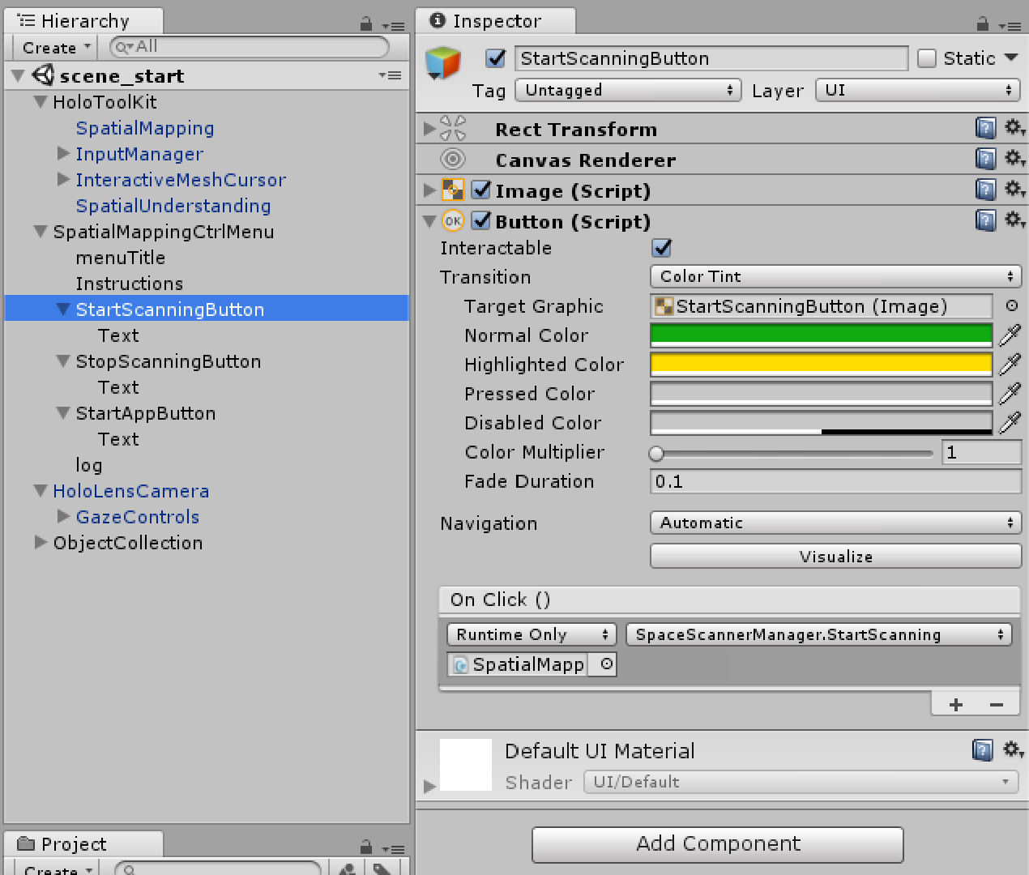Click the Target Graphic object picker circle

point(1012,305)
